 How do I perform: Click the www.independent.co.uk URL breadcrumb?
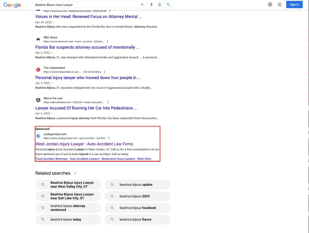point(72,72)
